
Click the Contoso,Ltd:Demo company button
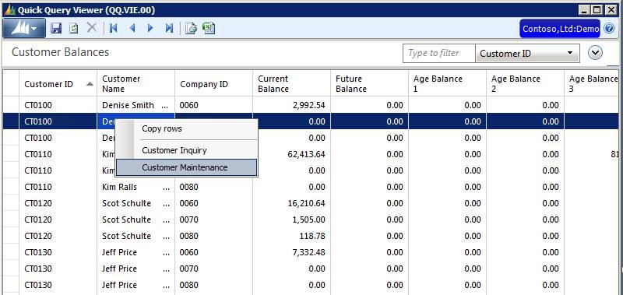pyautogui.click(x=560, y=29)
